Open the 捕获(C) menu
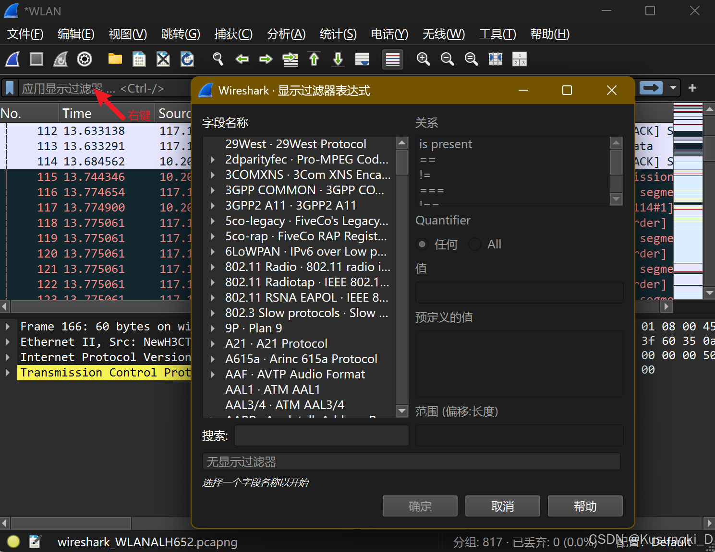 click(x=233, y=34)
